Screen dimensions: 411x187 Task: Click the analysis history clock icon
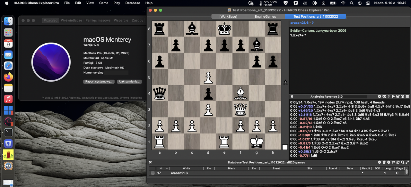pos(402,96)
